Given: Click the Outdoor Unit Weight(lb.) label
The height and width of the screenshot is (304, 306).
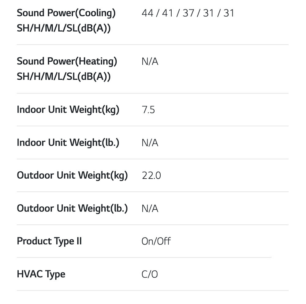Looking at the screenshot, I should 72,208.
